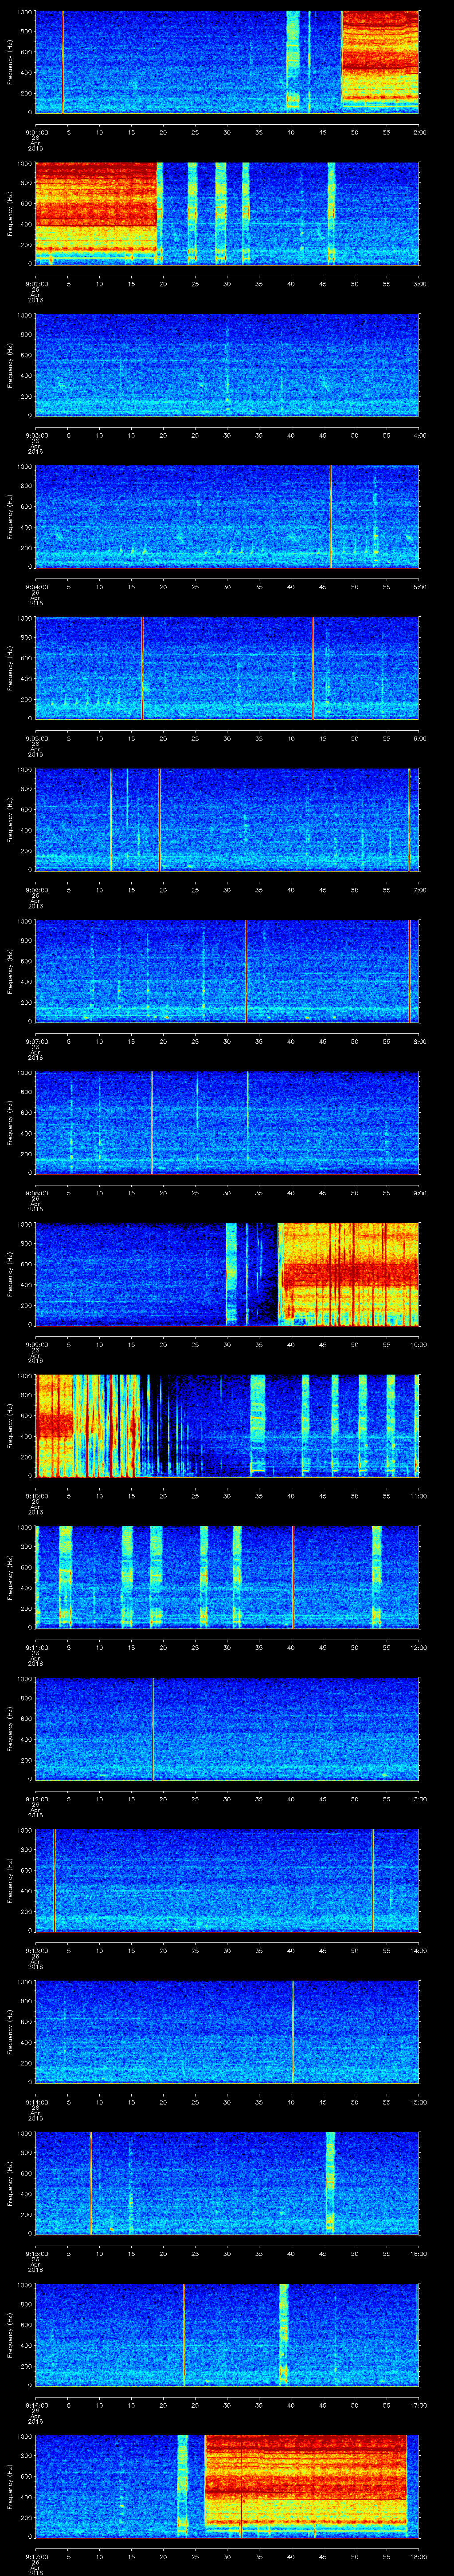
Task: Click Frequency (Hz) axis label of 9:01:00 panel
Action: pos(10,62)
